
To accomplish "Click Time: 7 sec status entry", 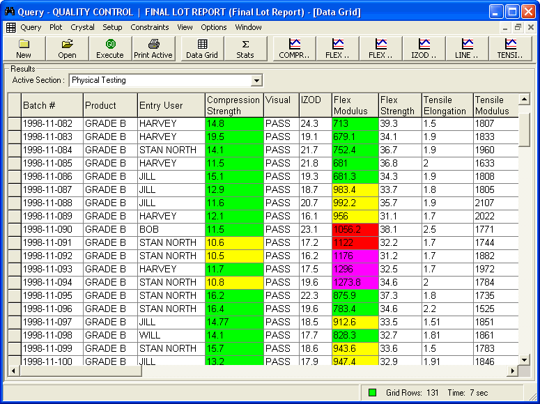I will pyautogui.click(x=468, y=393).
